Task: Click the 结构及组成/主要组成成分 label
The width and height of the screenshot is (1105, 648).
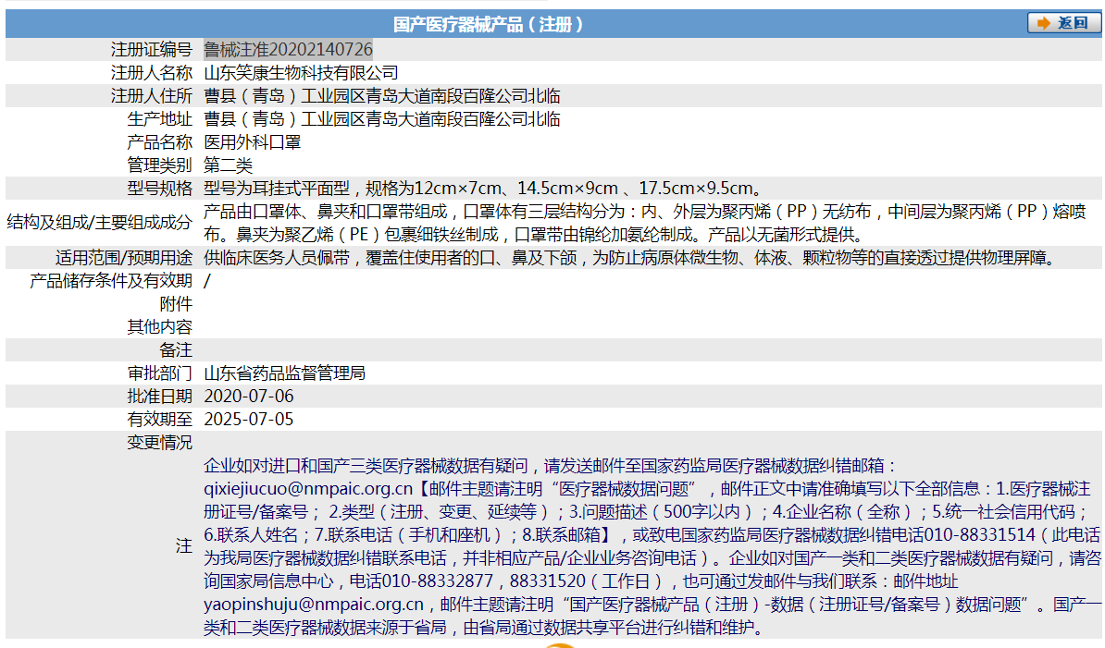Action: point(99,223)
